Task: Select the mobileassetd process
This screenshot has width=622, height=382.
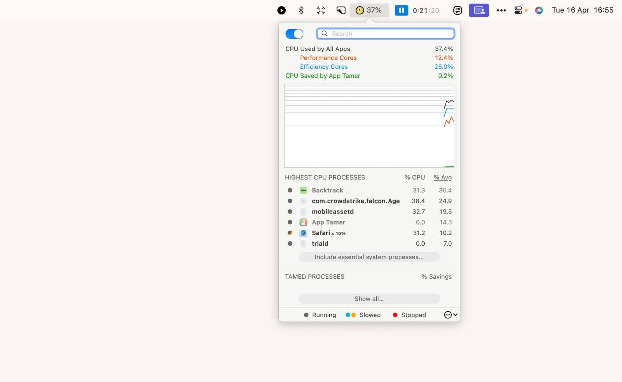Action: pyautogui.click(x=369, y=212)
